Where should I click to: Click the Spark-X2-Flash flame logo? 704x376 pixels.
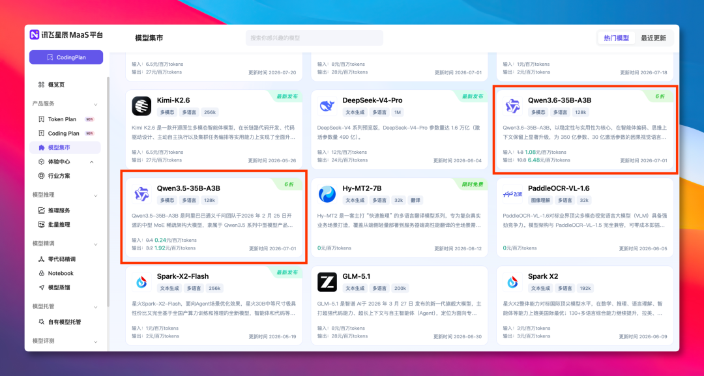(141, 282)
